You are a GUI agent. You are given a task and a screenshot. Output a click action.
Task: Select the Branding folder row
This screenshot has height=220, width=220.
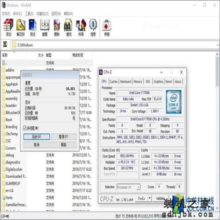point(11,127)
